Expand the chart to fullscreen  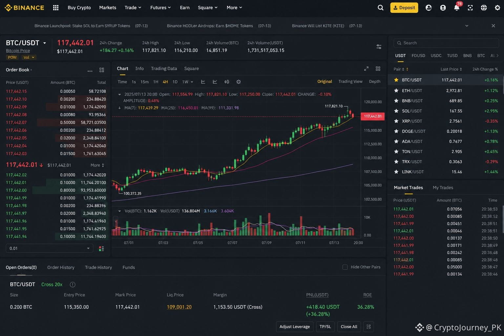[366, 69]
